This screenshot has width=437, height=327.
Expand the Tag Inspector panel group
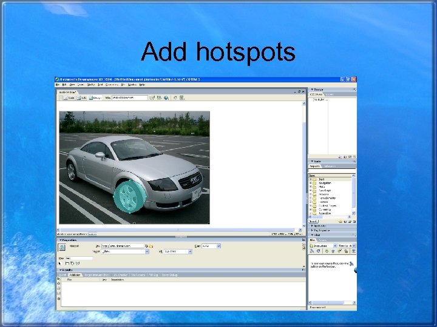point(312,231)
